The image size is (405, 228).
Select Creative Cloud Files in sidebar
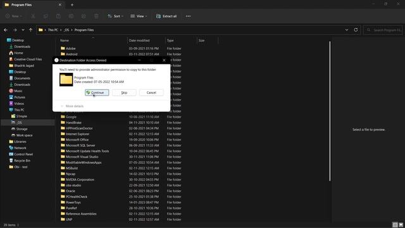pyautogui.click(x=28, y=59)
